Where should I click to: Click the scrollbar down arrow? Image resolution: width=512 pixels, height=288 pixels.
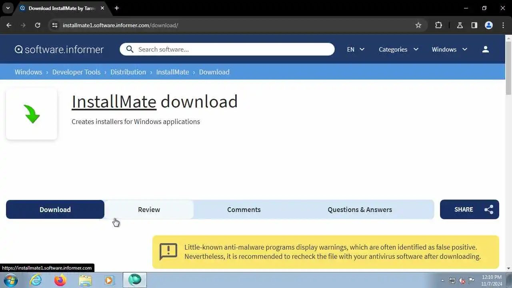(508, 268)
